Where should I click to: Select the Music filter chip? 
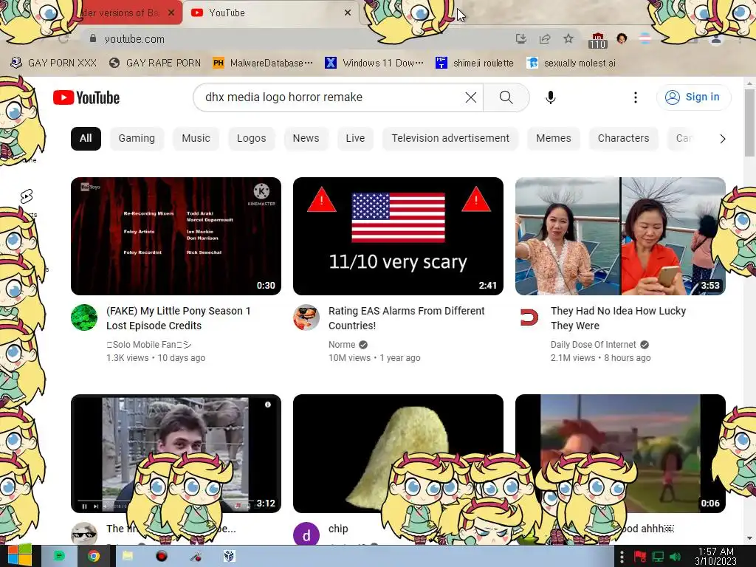196,138
